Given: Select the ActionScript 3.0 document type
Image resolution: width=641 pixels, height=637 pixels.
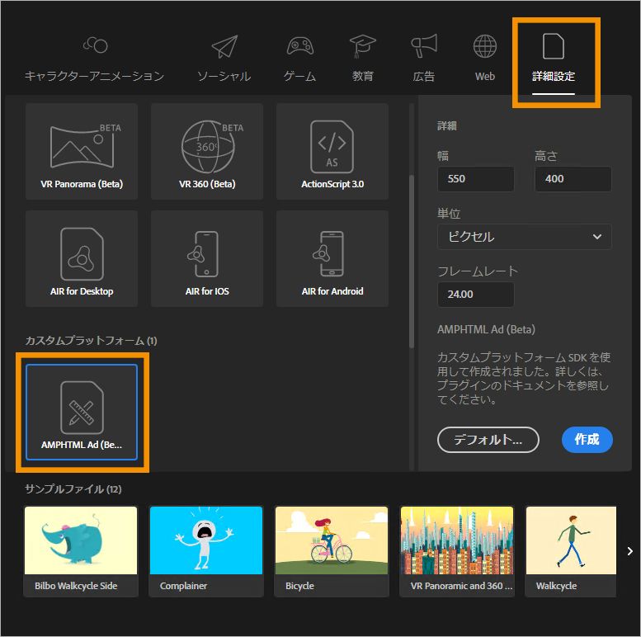Looking at the screenshot, I should (332, 151).
